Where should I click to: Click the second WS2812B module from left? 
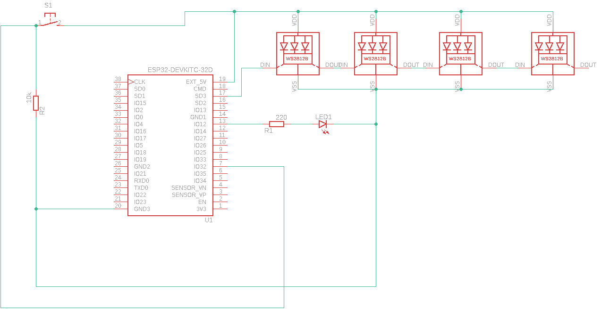pos(375,53)
